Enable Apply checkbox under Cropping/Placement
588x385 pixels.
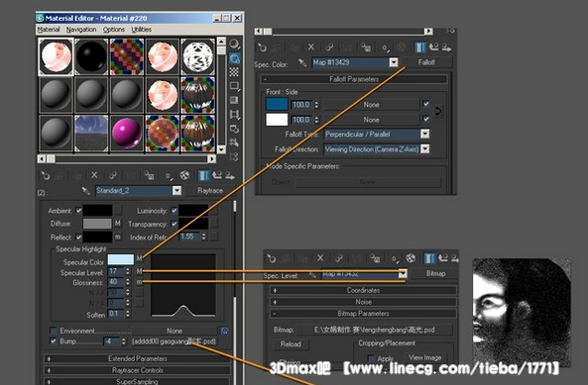click(371, 358)
